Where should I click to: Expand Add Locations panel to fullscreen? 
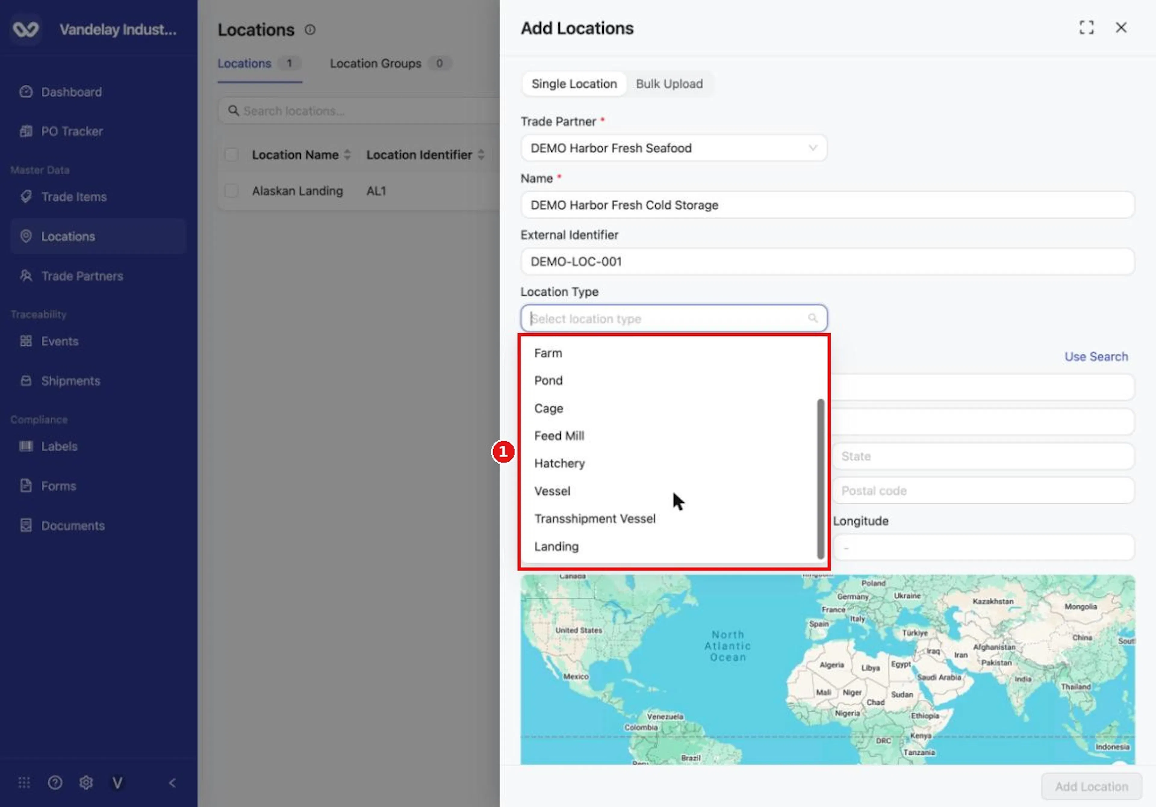pos(1086,28)
